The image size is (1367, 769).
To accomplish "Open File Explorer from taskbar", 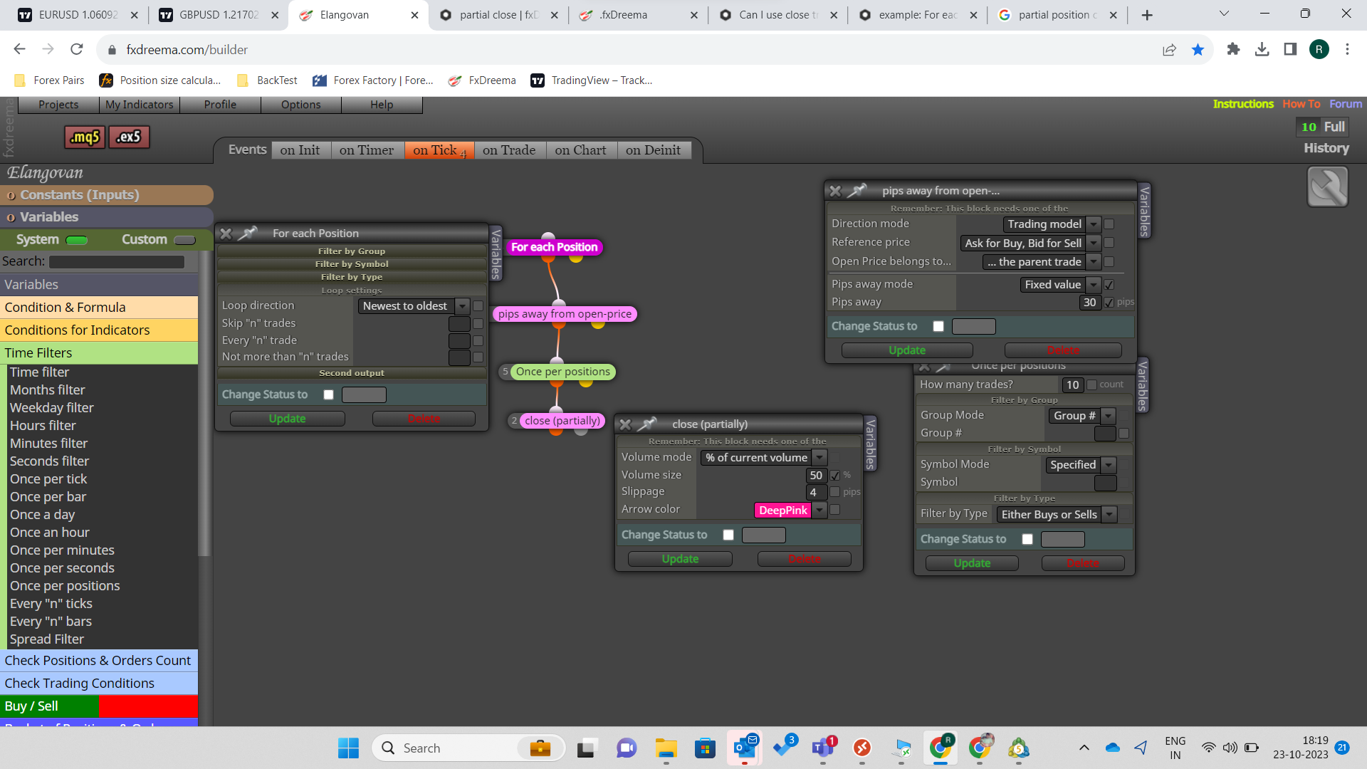I will coord(666,748).
